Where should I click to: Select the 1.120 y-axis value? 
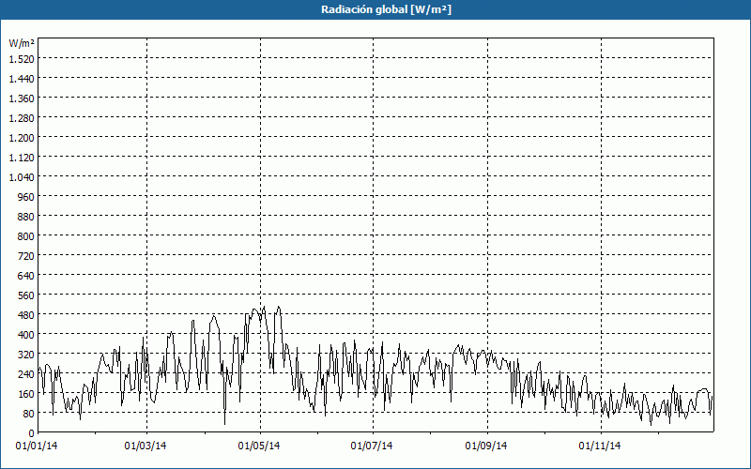point(22,158)
